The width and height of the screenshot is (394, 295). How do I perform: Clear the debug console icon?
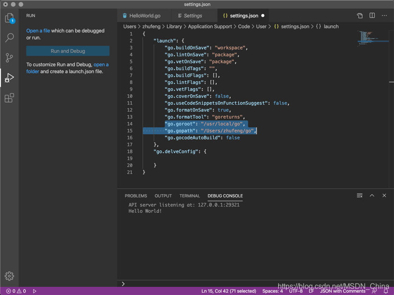tap(360, 196)
